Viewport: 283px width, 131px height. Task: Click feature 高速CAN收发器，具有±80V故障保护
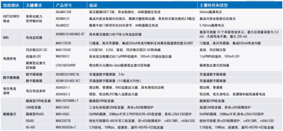225,107
